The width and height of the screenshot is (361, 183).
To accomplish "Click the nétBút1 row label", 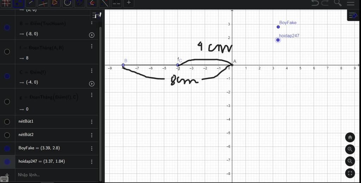I will pos(26,121).
